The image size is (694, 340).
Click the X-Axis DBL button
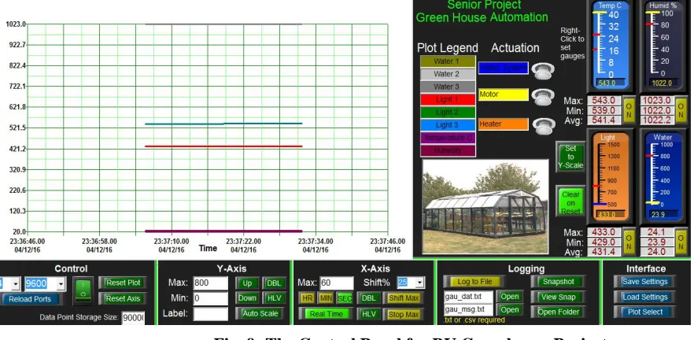point(368,298)
